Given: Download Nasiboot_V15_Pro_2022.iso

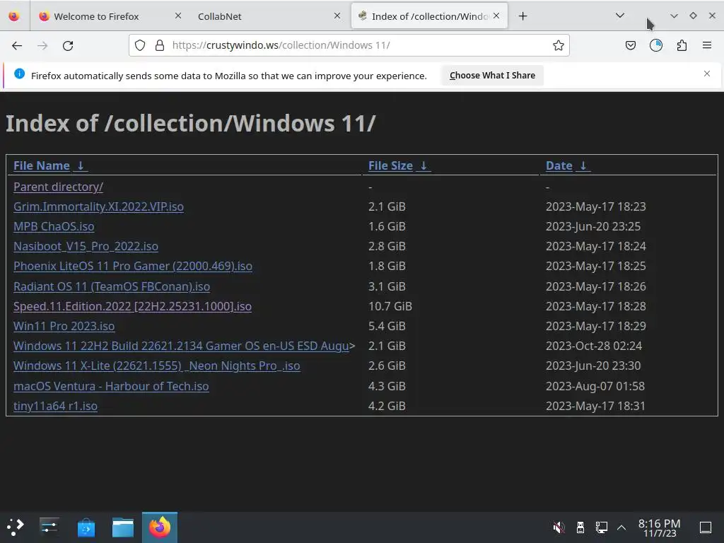Looking at the screenshot, I should coord(86,247).
